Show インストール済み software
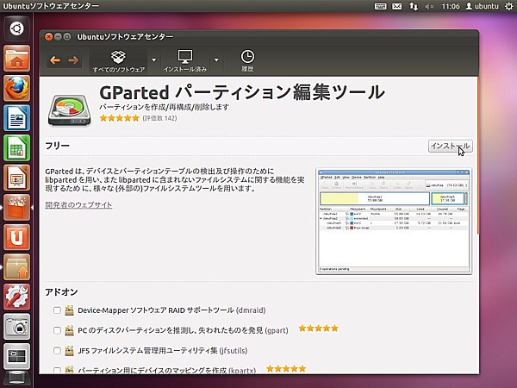Viewport: 517px width, 388px height. point(185,61)
